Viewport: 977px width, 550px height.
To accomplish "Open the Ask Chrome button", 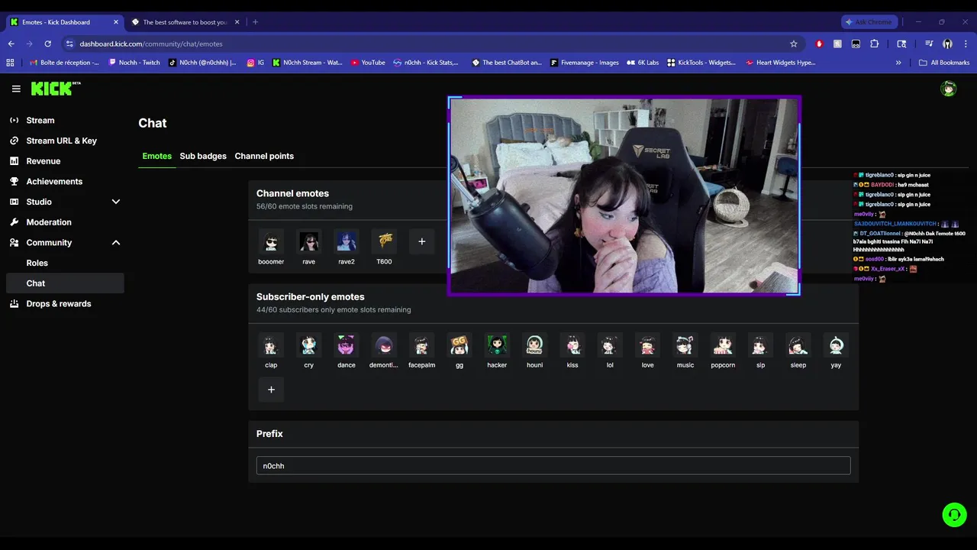I will 869,22.
